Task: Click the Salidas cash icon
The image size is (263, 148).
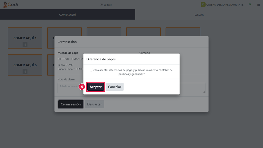Action: click(101, 5)
